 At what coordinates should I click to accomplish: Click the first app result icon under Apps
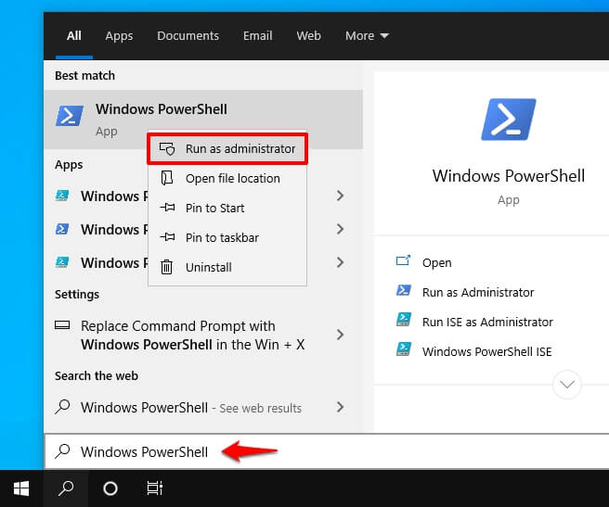(62, 196)
